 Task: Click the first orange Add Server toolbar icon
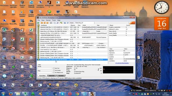[42, 23]
